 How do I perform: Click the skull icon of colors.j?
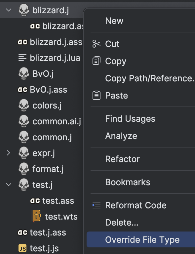[x=23, y=106]
